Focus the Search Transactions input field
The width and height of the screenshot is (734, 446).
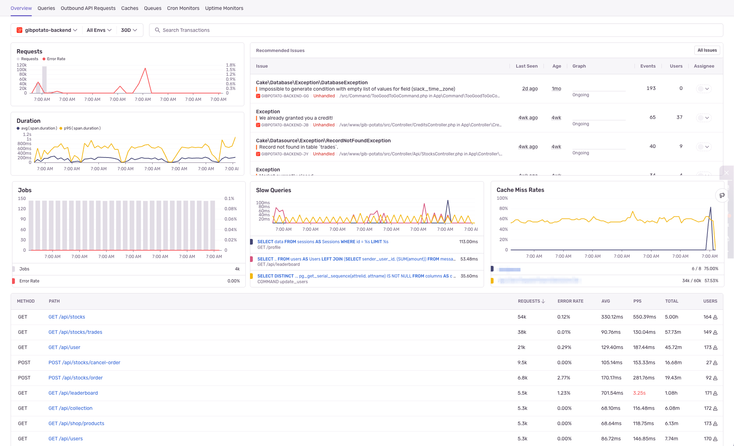coord(425,30)
